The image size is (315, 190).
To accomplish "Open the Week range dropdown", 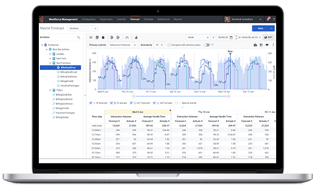I will point(198,37).
